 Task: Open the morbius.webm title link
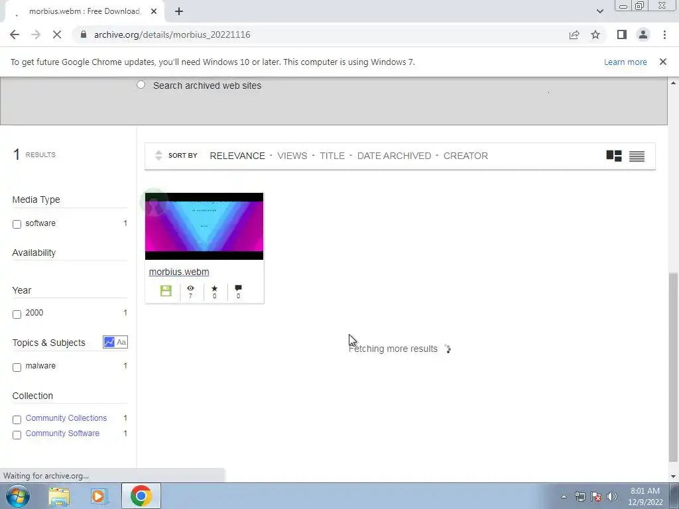(x=179, y=272)
